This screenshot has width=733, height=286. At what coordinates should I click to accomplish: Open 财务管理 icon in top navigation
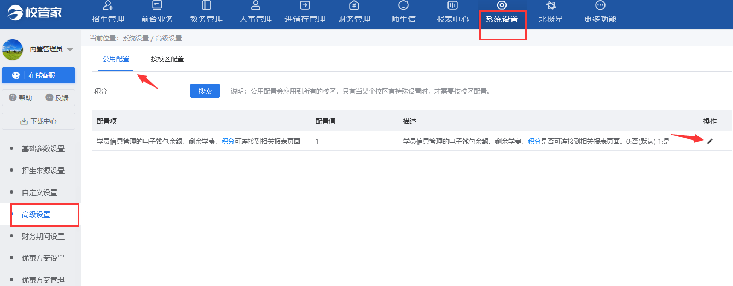(354, 5)
